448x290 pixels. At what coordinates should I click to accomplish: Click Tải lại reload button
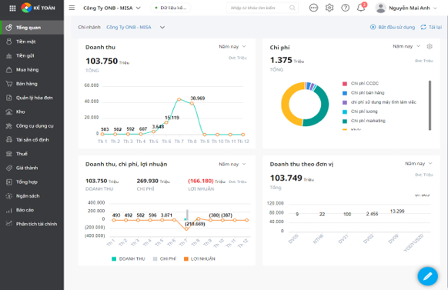coord(431,27)
